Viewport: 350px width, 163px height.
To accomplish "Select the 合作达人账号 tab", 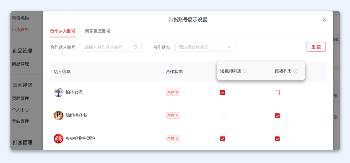I will click(x=63, y=31).
